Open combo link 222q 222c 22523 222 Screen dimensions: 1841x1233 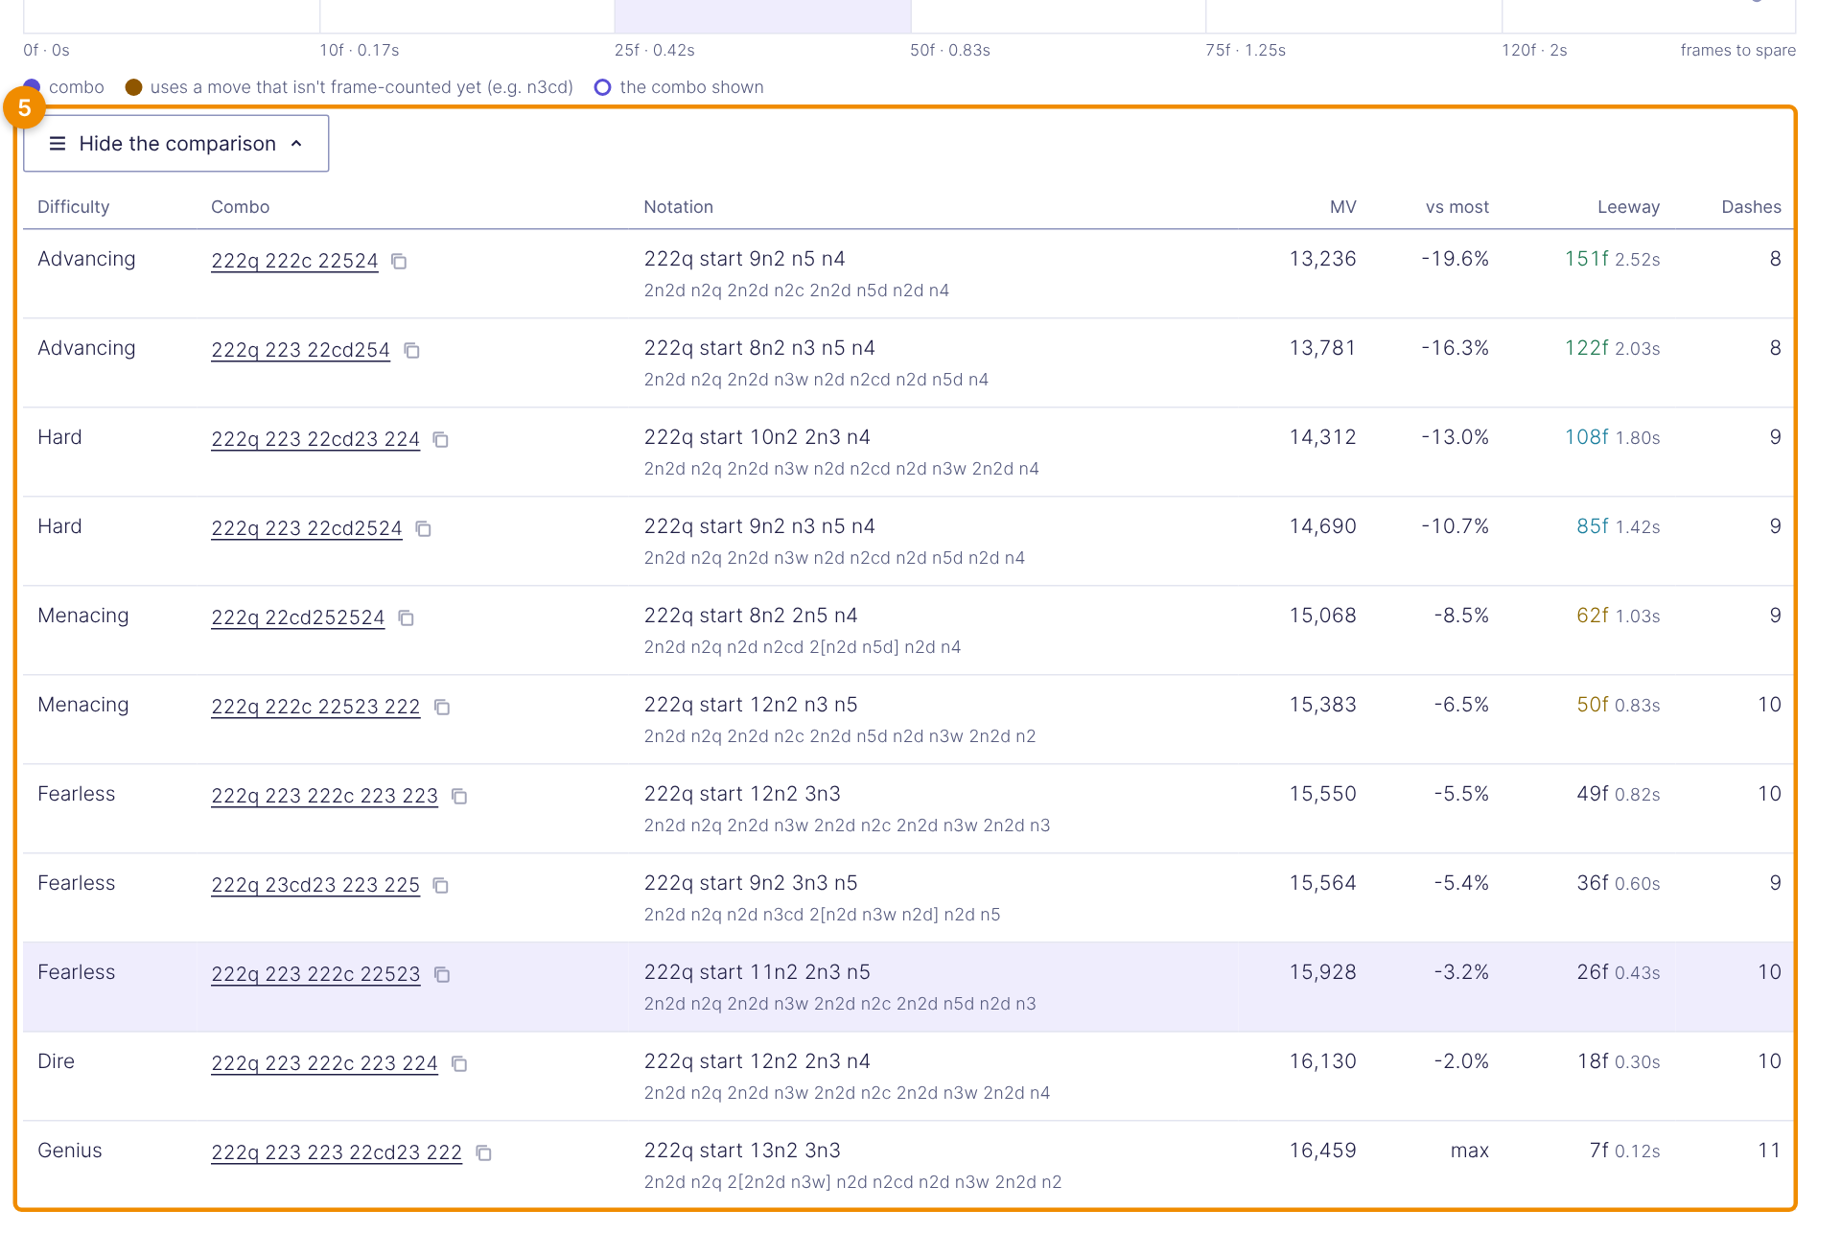[x=315, y=707]
